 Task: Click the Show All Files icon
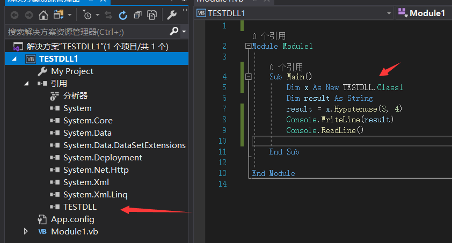(x=152, y=14)
